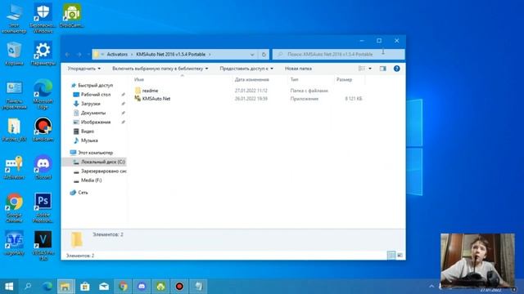Open File Explorer from the taskbar
The height and width of the screenshot is (294, 524).
(x=65, y=287)
